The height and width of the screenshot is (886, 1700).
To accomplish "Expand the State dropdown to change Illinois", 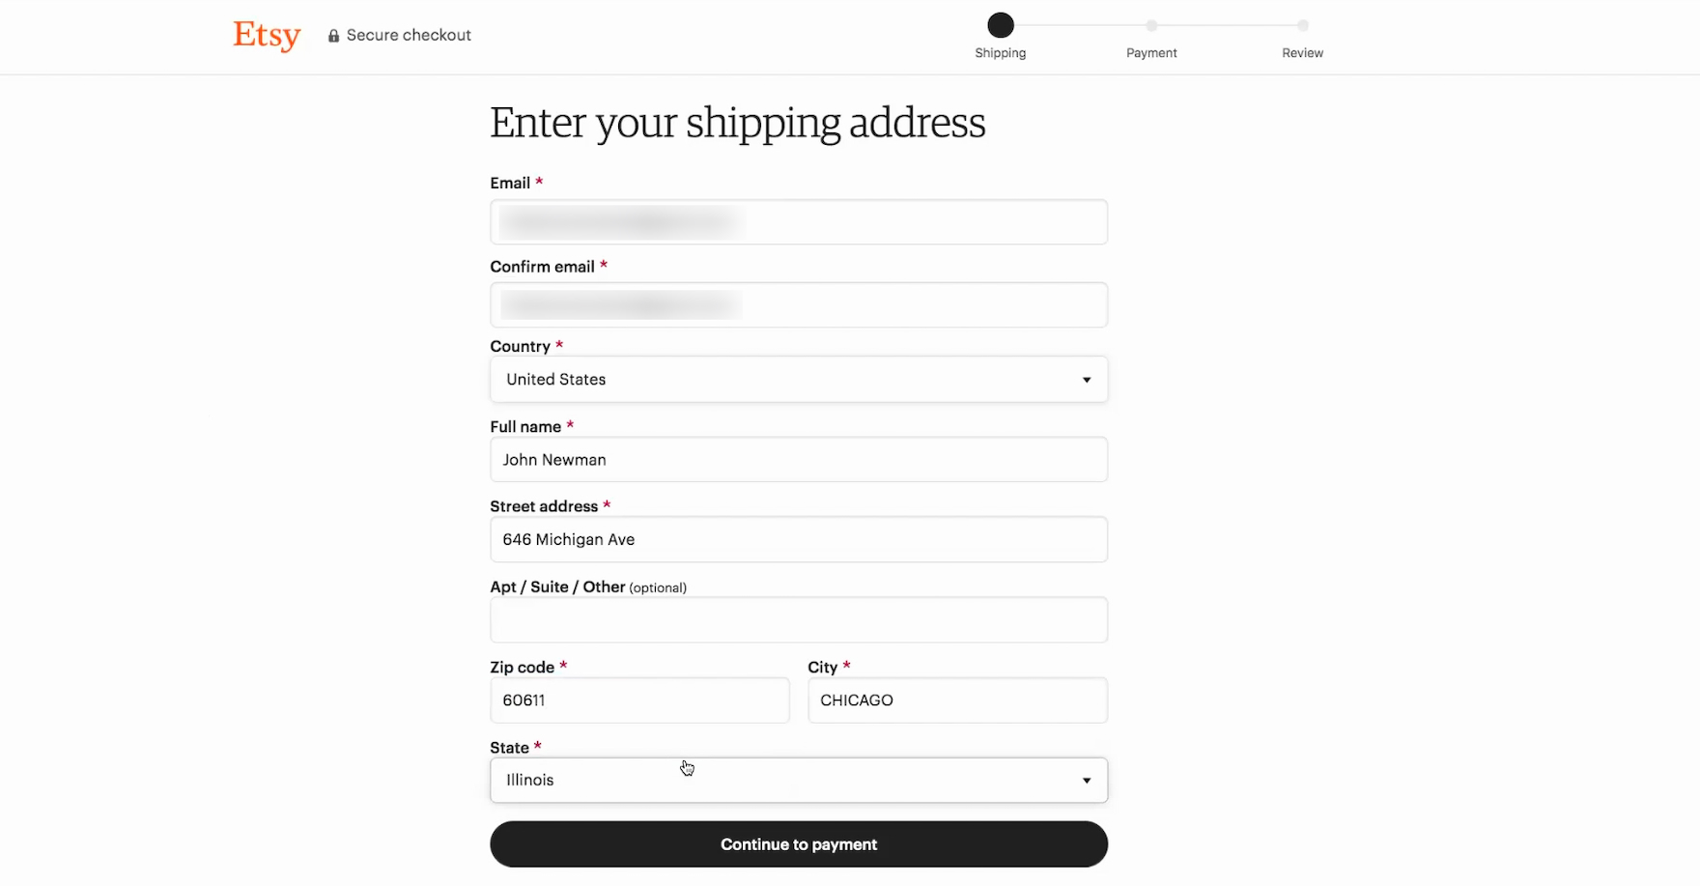I will pos(1086,780).
